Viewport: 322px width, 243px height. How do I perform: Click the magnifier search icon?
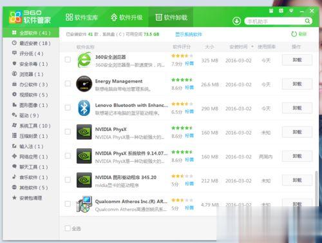308,21
